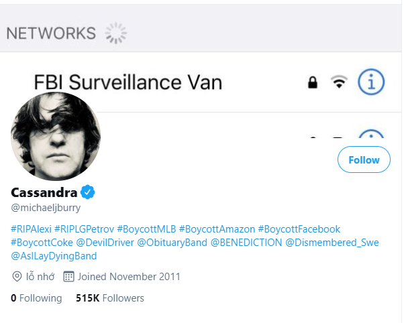This screenshot has height=323, width=404.
Task: Click the @michaeljburry handle
Action: point(46,208)
